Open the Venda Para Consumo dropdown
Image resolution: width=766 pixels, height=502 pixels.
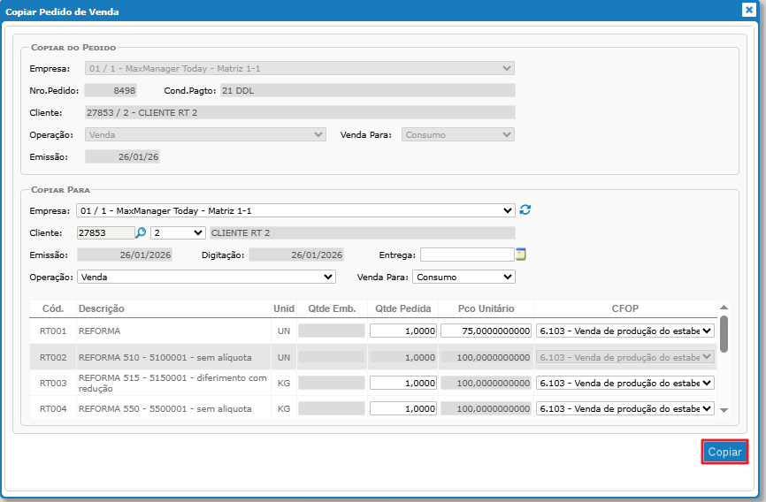tap(463, 277)
